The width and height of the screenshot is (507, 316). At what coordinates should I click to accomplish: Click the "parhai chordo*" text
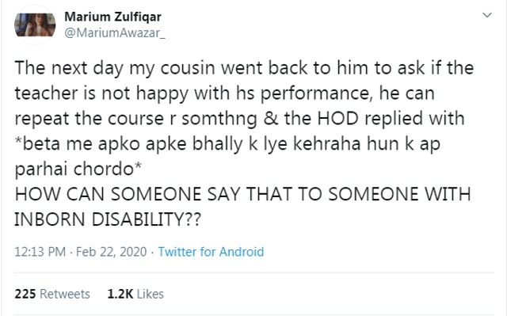pos(78,169)
